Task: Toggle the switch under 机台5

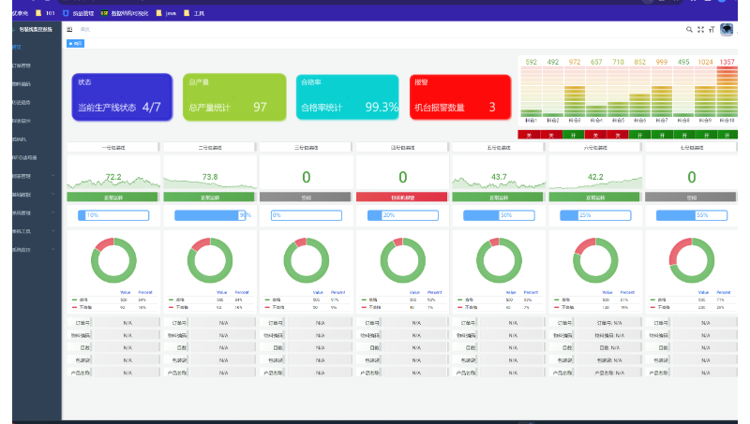Action: pyautogui.click(x=618, y=135)
